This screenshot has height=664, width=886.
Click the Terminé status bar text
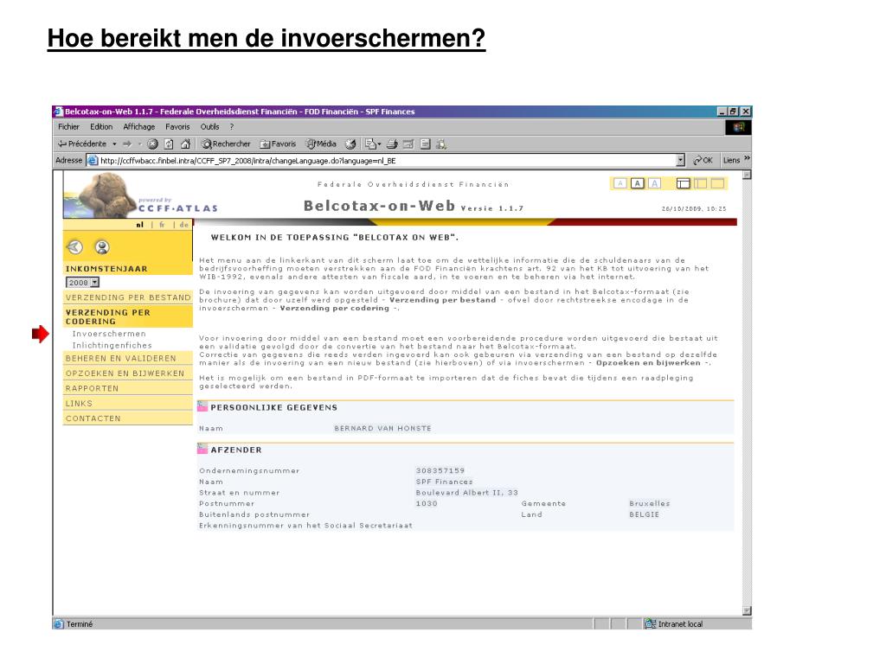[x=79, y=624]
